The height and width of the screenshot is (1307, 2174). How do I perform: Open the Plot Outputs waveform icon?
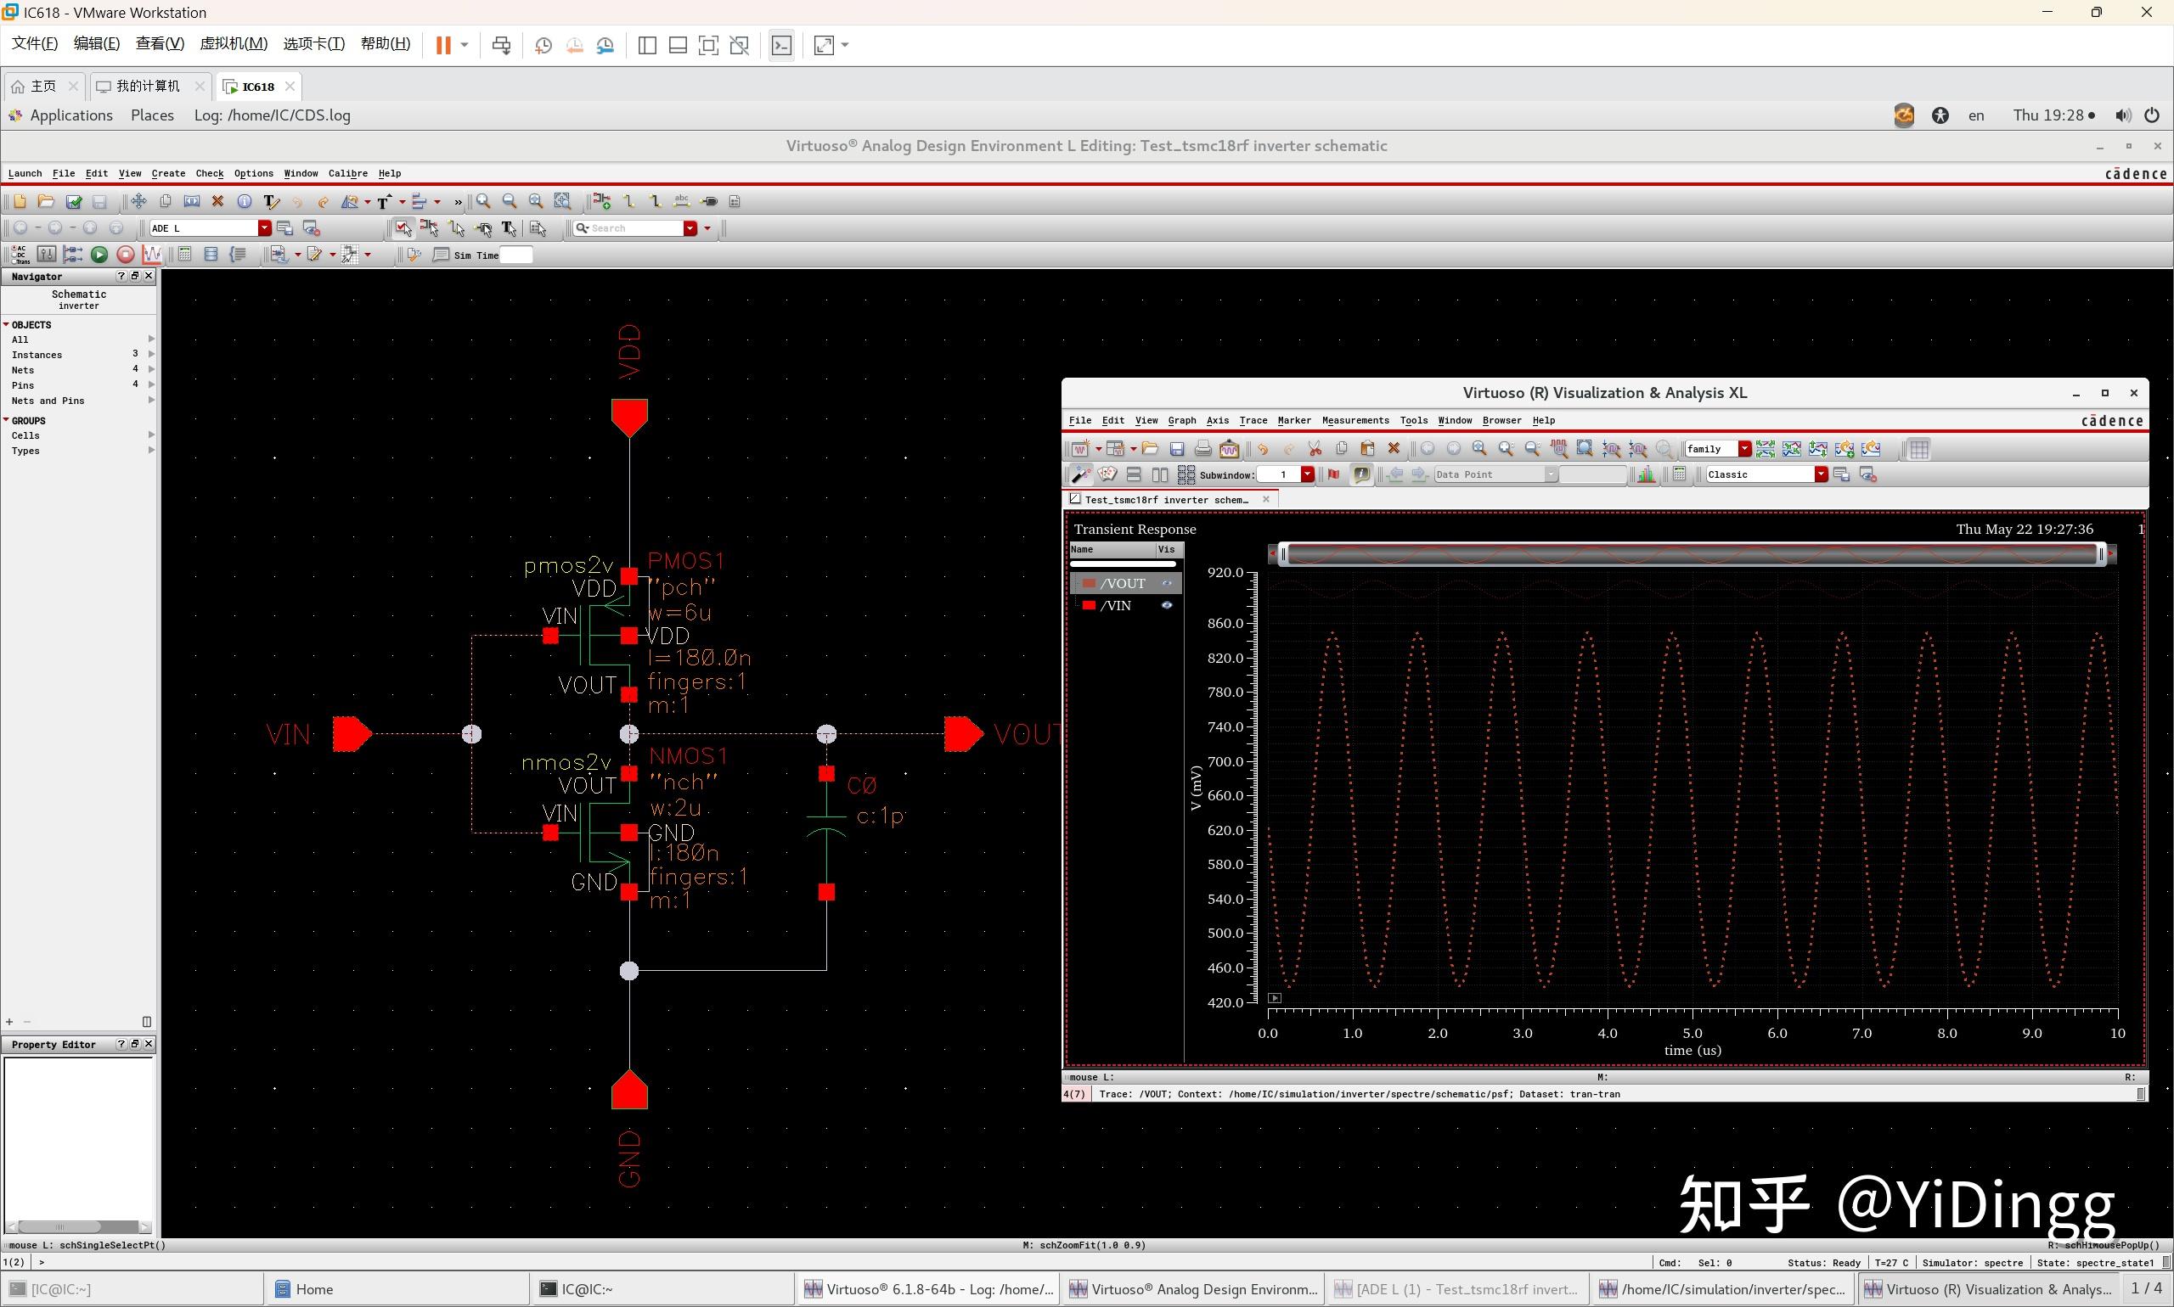(151, 255)
